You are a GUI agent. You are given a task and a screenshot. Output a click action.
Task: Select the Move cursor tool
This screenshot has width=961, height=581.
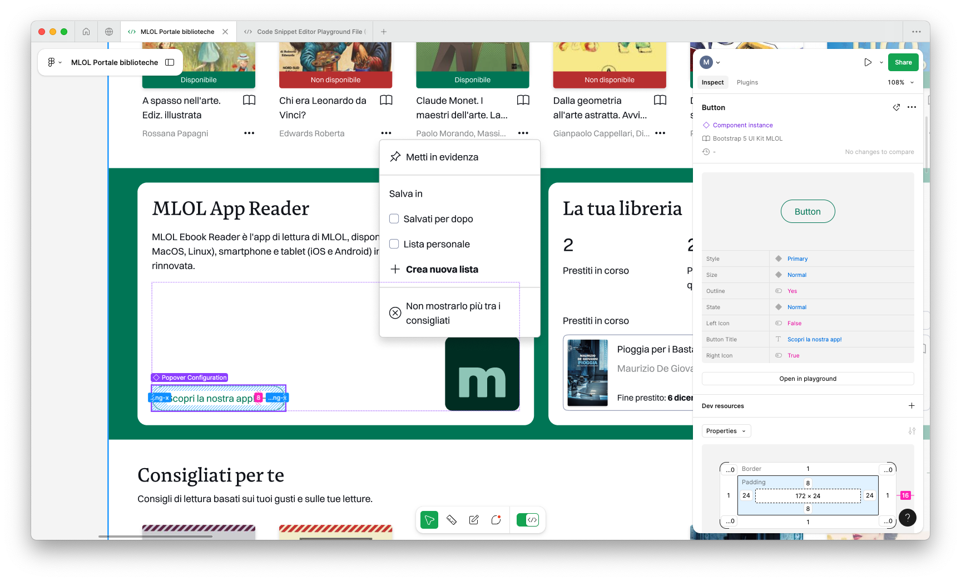coord(429,520)
